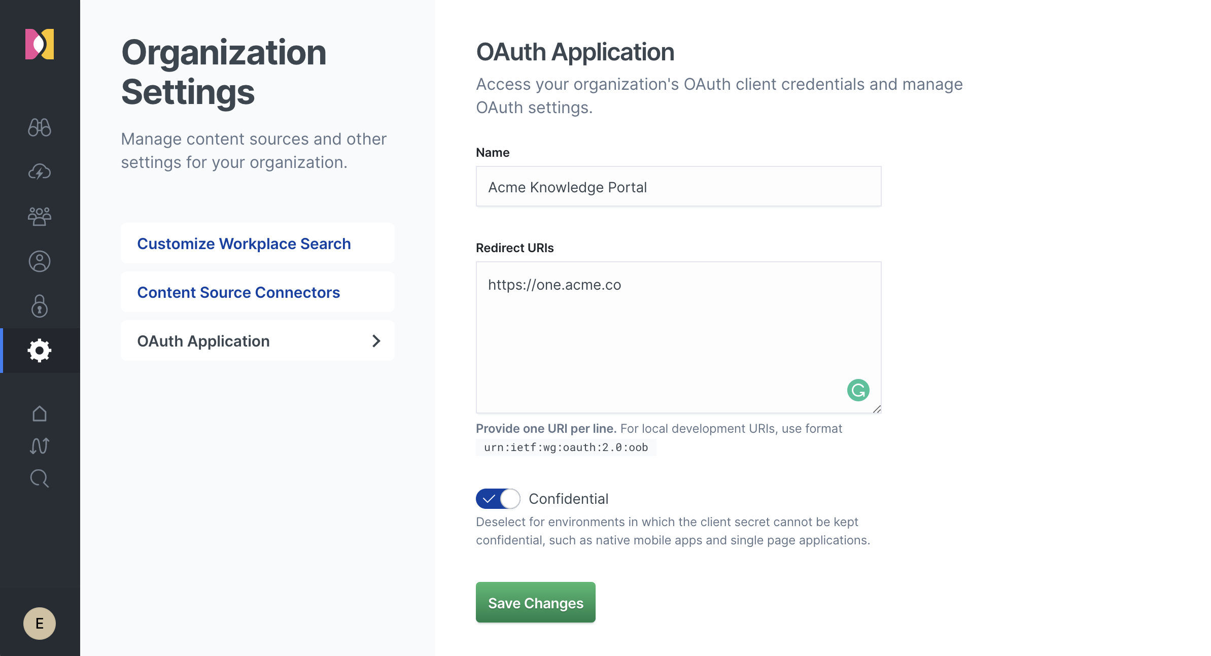Open Customize Workplace Search settings

point(244,244)
